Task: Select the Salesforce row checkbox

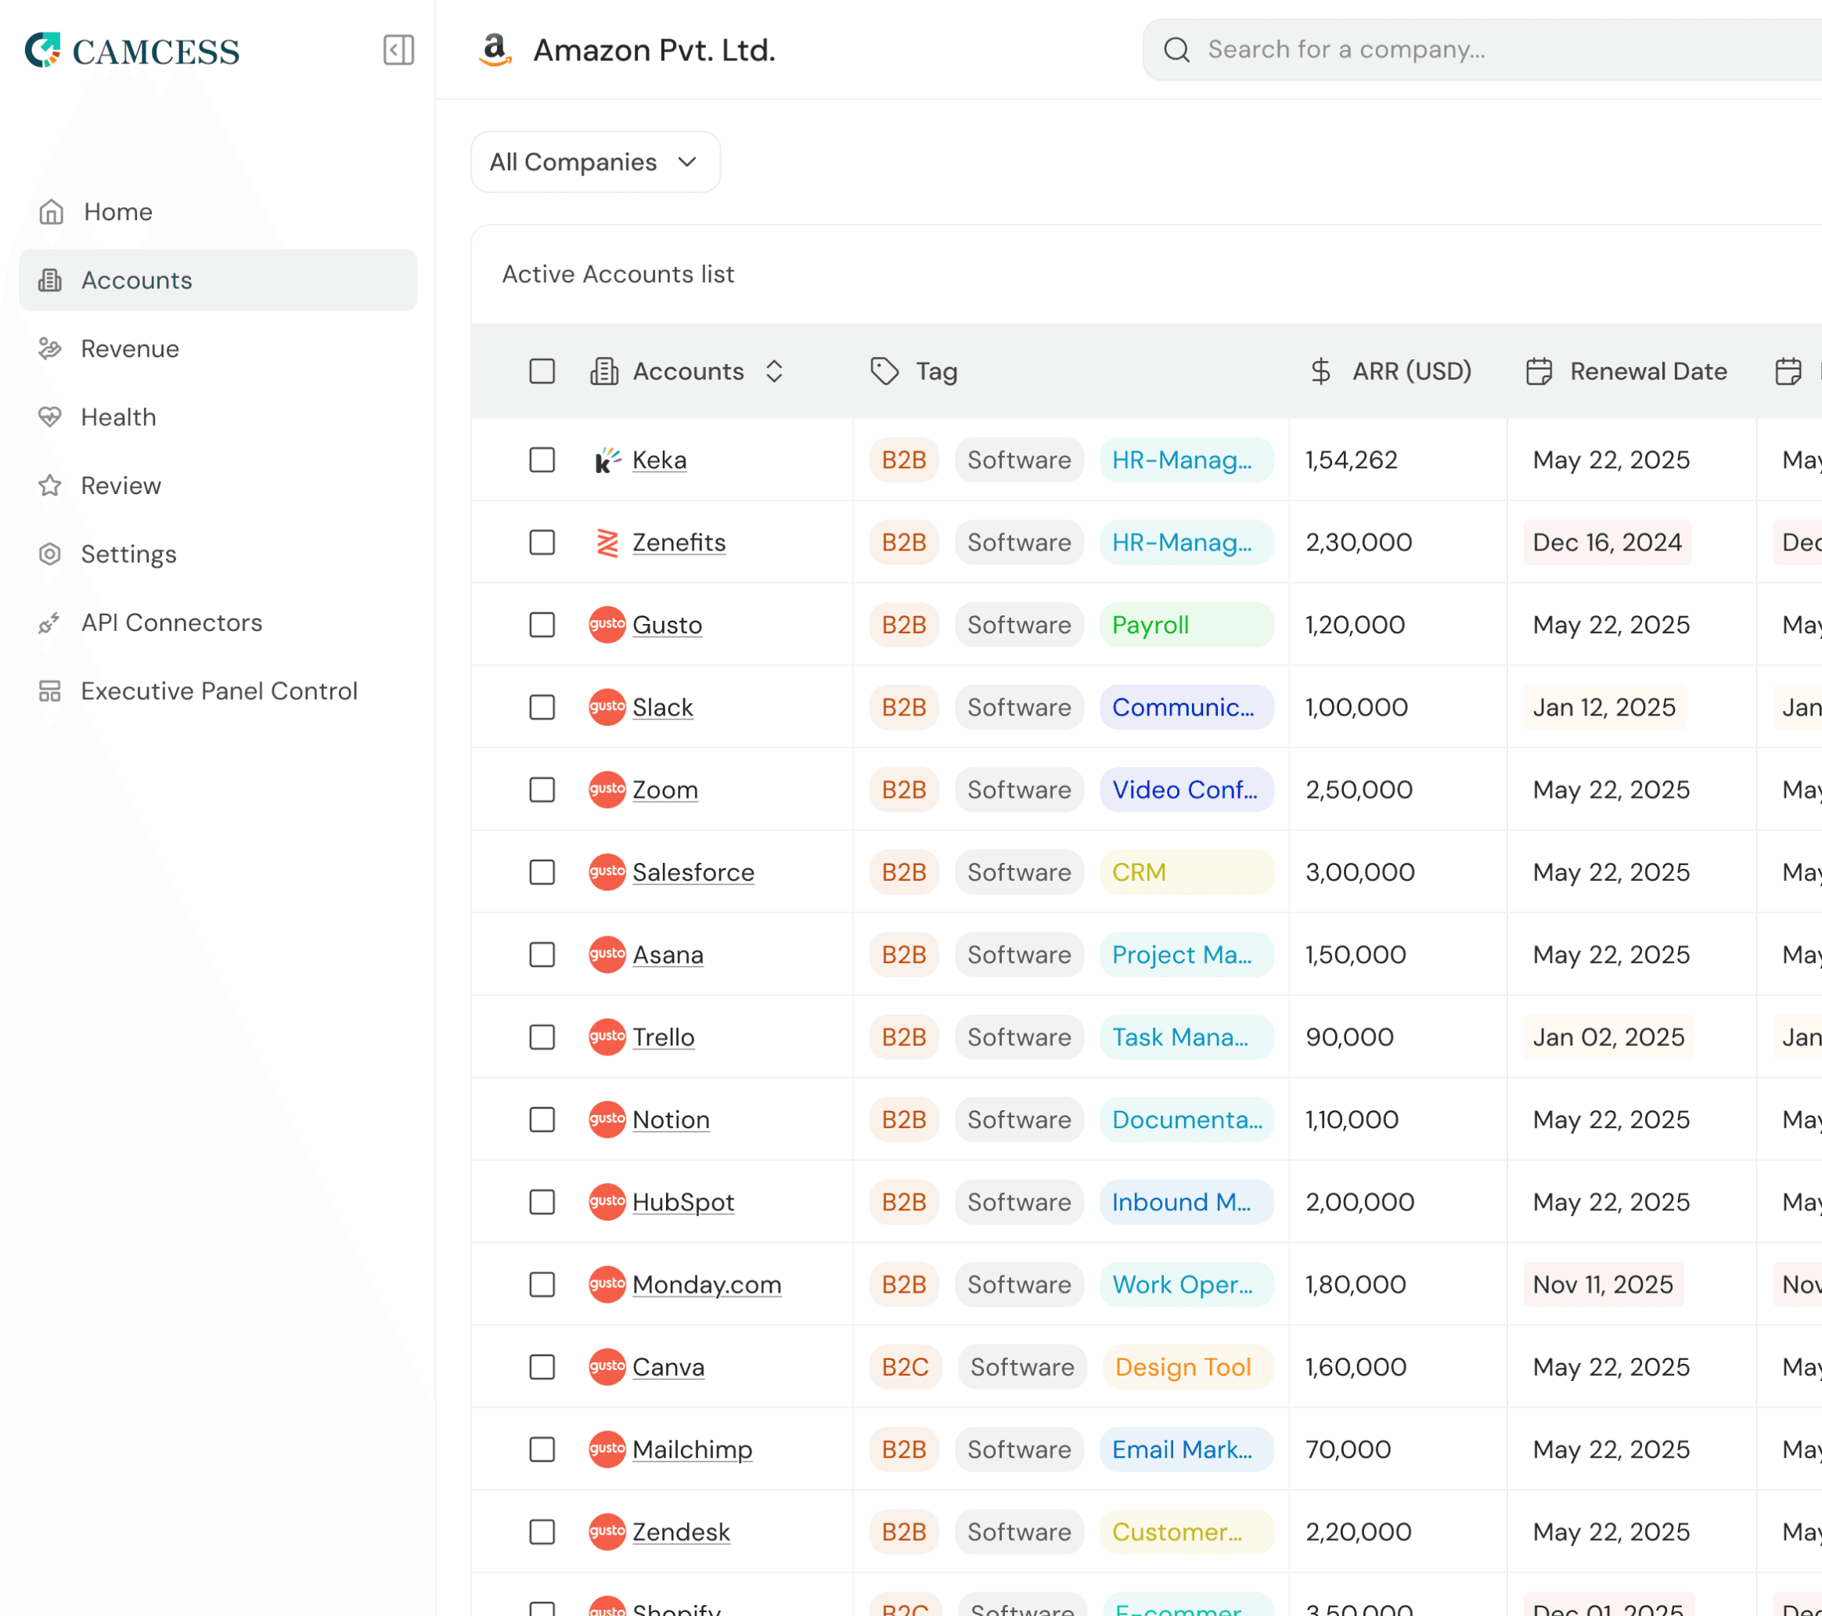Action: coord(542,872)
